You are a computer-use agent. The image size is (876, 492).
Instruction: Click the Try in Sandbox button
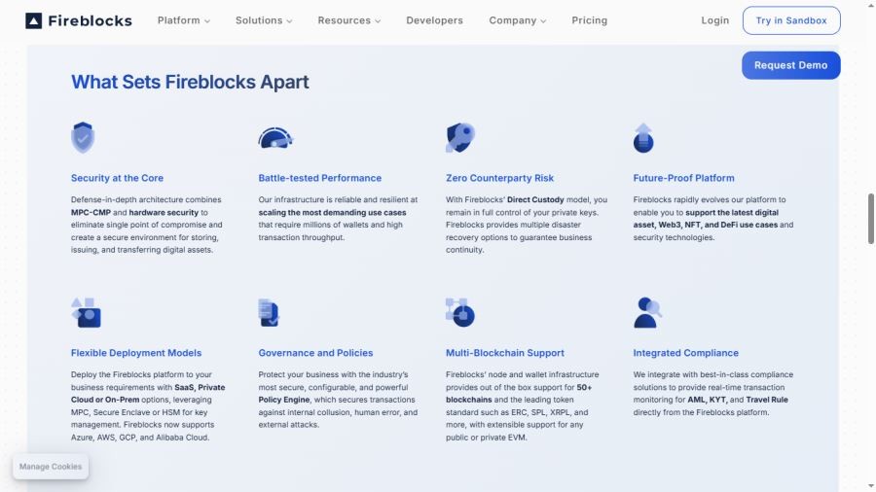point(791,20)
